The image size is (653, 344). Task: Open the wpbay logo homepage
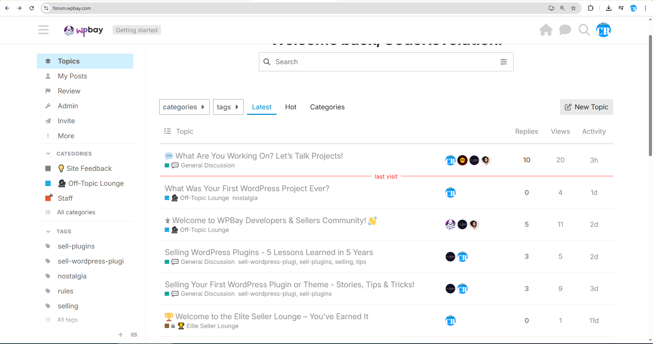click(x=83, y=30)
